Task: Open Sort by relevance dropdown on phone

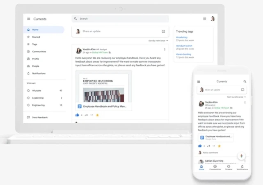Action: pos(236,97)
